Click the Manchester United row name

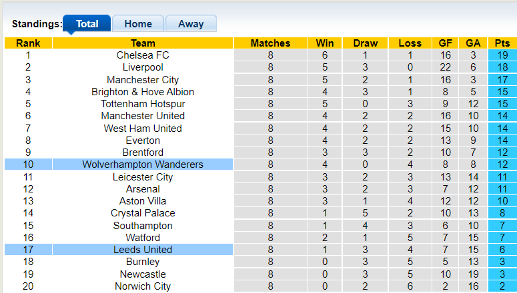tap(143, 116)
